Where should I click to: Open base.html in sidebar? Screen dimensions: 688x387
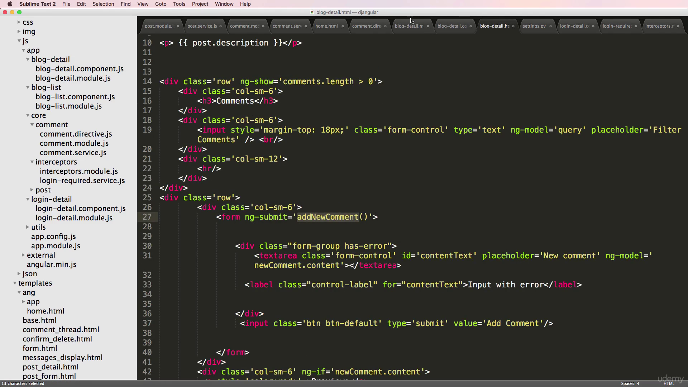pos(39,320)
